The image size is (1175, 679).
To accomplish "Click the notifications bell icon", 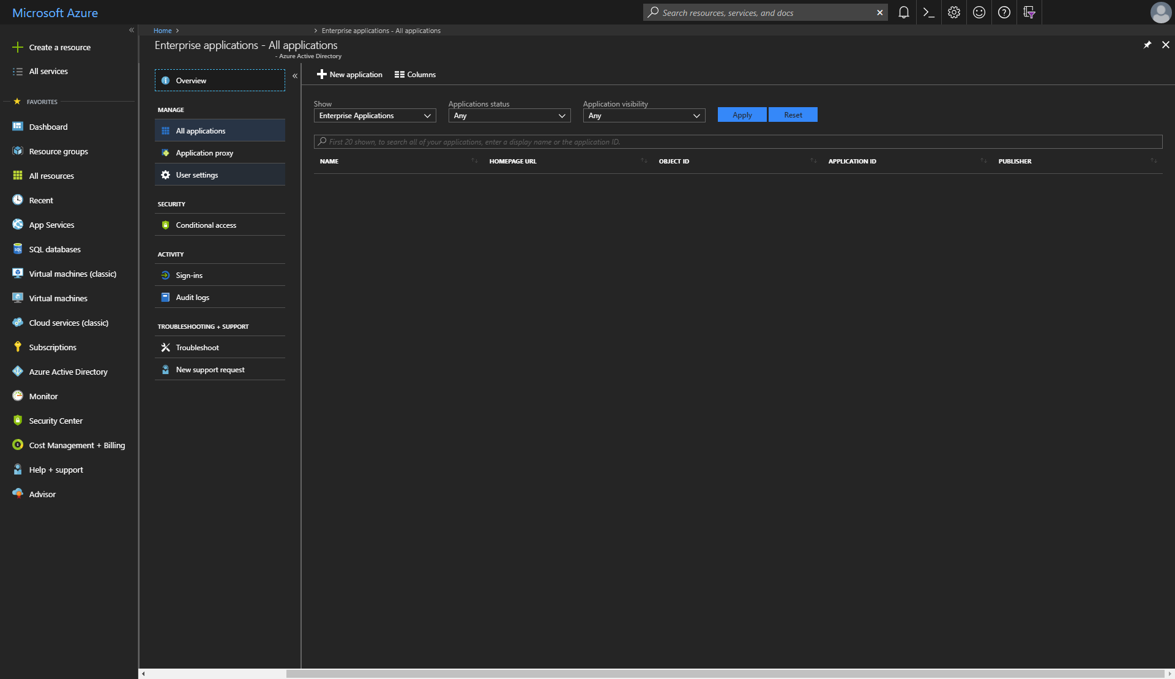I will (903, 12).
